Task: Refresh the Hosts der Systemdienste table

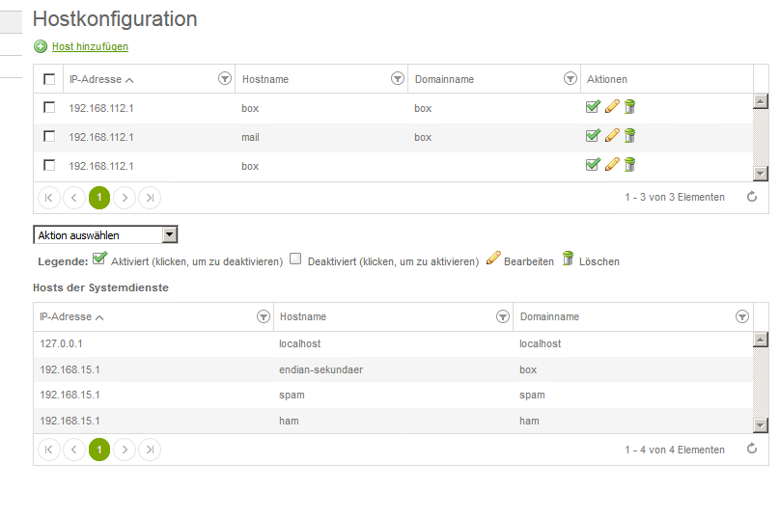Action: pyautogui.click(x=752, y=449)
